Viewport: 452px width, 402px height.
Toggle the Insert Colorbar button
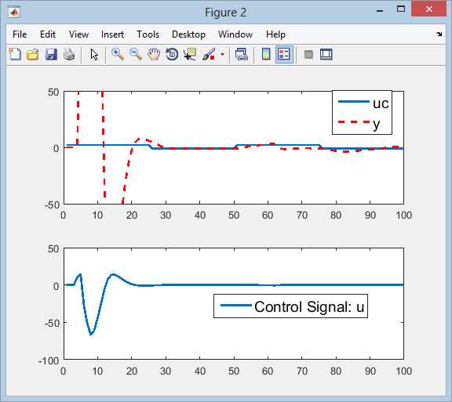266,54
